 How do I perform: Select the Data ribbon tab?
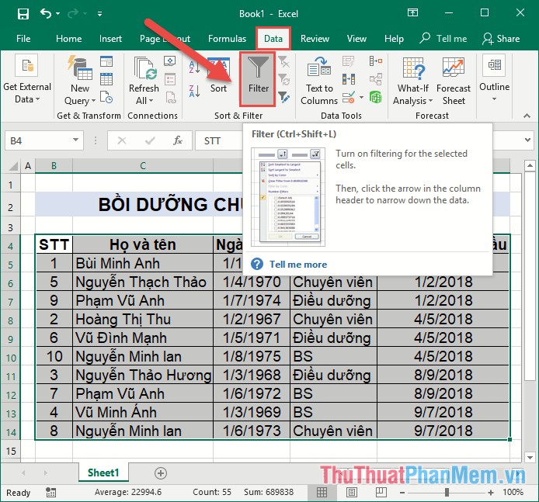pos(273,39)
